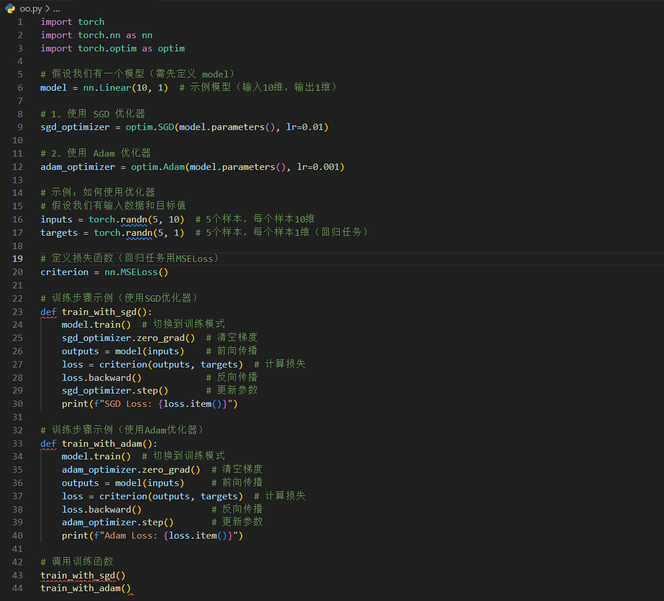The width and height of the screenshot is (664, 601).
Task: Click underlined 'randn' on line 16
Action: click(x=134, y=220)
